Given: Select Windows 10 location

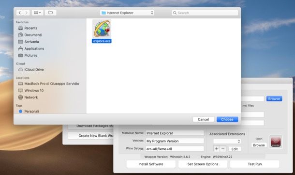Looking at the screenshot, I should [x=34, y=91].
